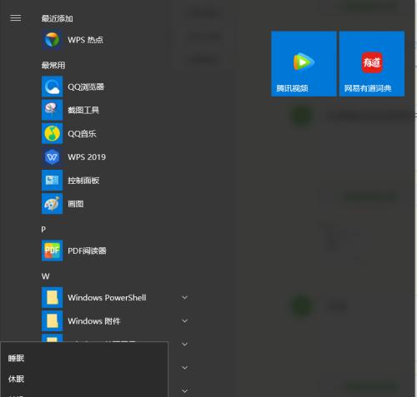Open the 网易有道词典 tile
417x397 pixels.
372,64
